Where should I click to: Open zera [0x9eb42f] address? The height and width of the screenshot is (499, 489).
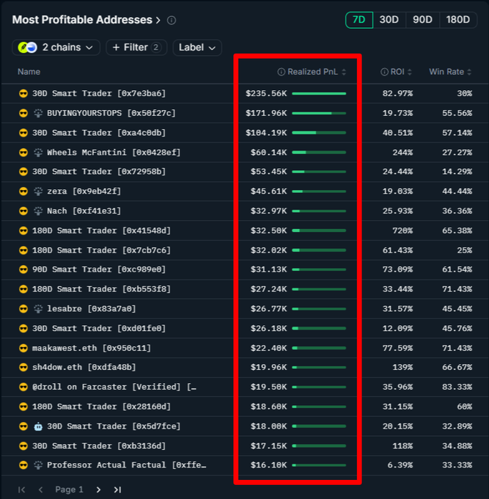pyautogui.click(x=84, y=192)
